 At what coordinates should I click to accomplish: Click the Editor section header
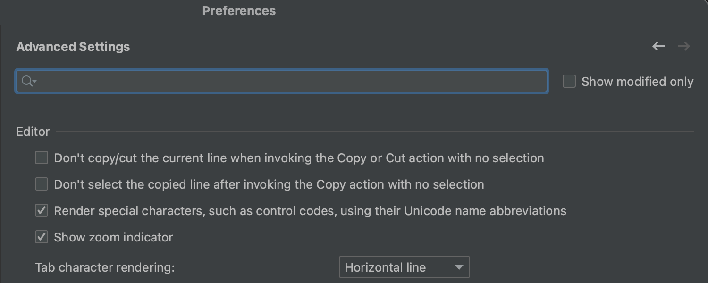tap(33, 132)
